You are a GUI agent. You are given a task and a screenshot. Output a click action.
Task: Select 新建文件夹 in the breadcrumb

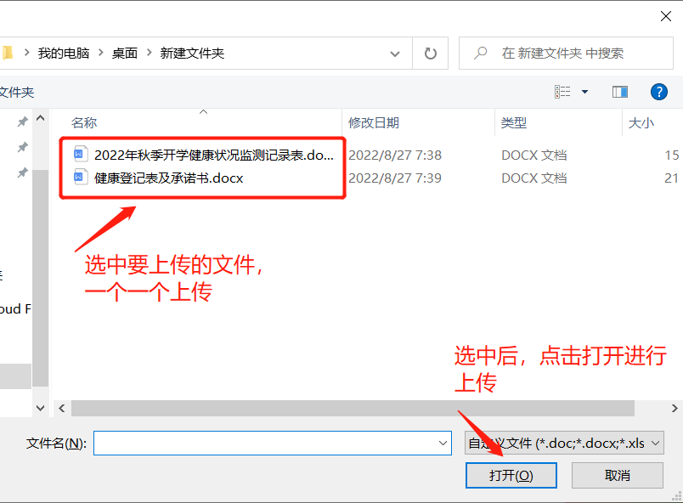tap(192, 54)
